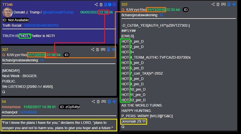Copy post 54 with the clipboard icon
The width and height of the screenshot is (241, 134).
[98, 101]
